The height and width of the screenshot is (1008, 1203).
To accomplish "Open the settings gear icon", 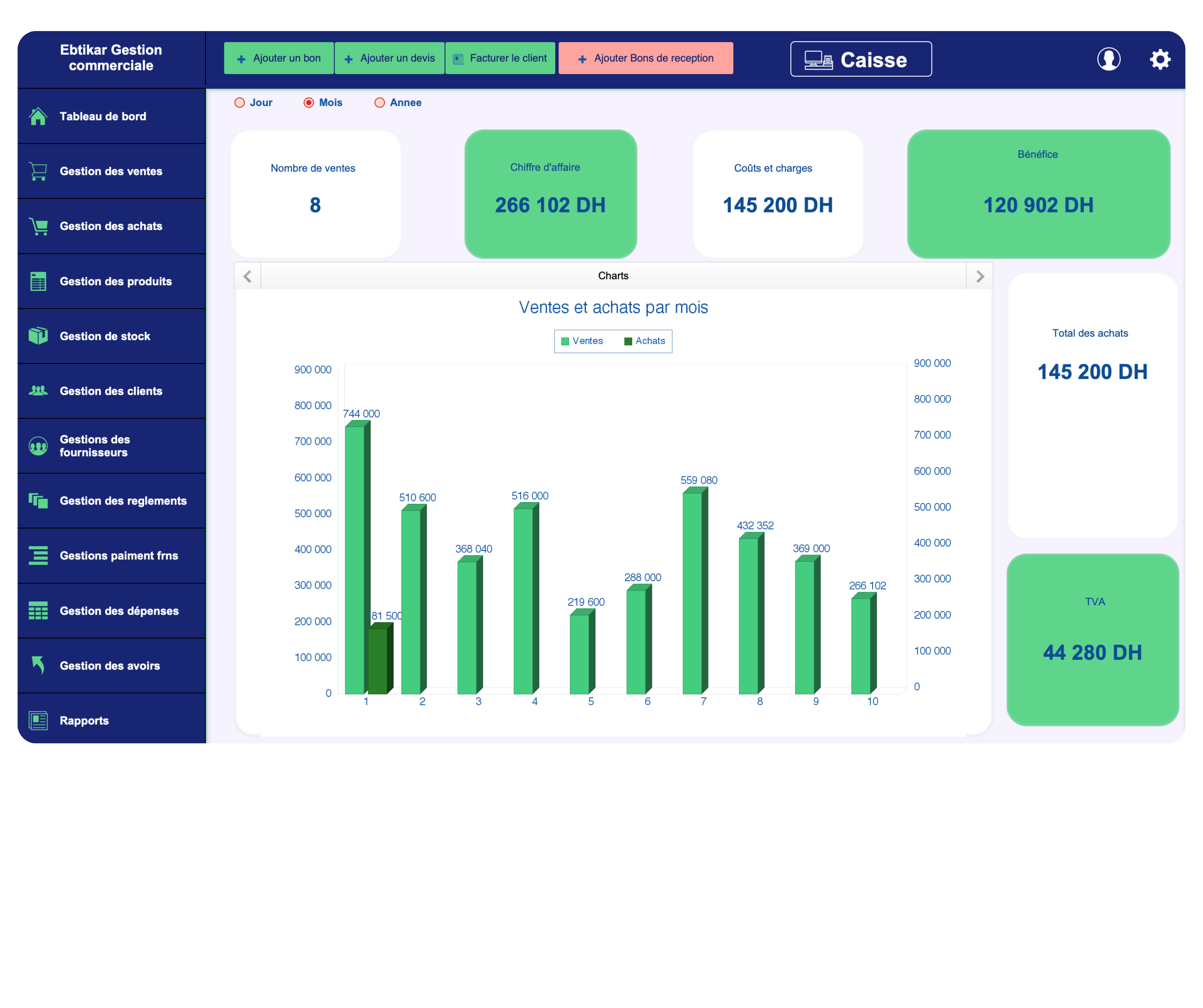I will [x=1160, y=59].
